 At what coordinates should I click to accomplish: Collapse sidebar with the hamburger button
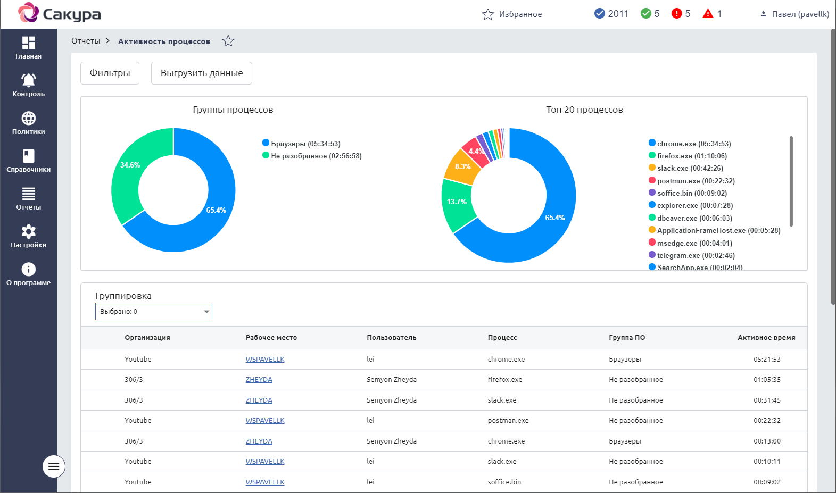click(54, 466)
